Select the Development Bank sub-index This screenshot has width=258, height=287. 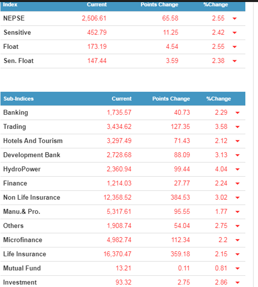(32, 155)
